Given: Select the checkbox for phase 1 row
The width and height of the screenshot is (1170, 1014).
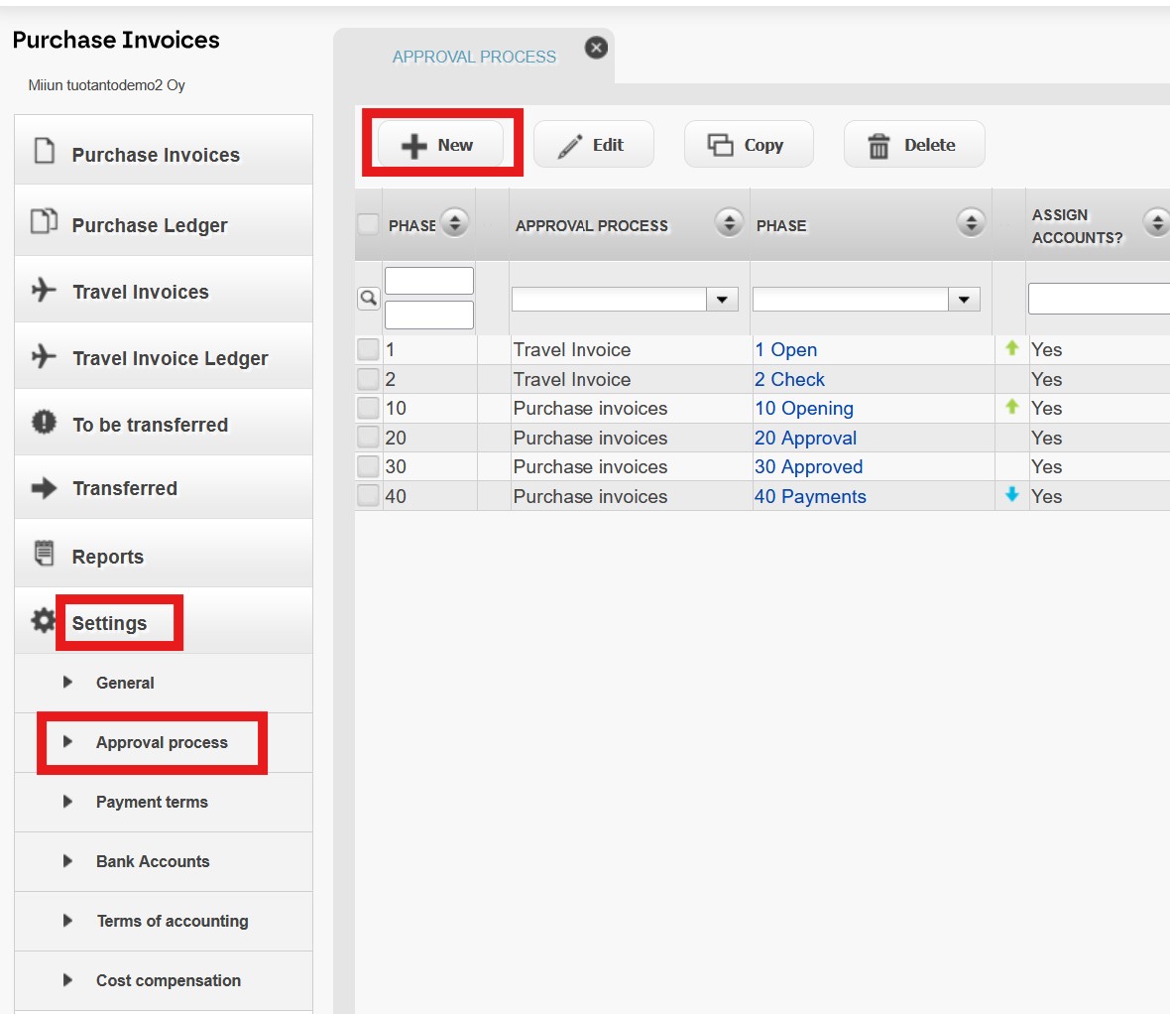Looking at the screenshot, I should click(369, 349).
